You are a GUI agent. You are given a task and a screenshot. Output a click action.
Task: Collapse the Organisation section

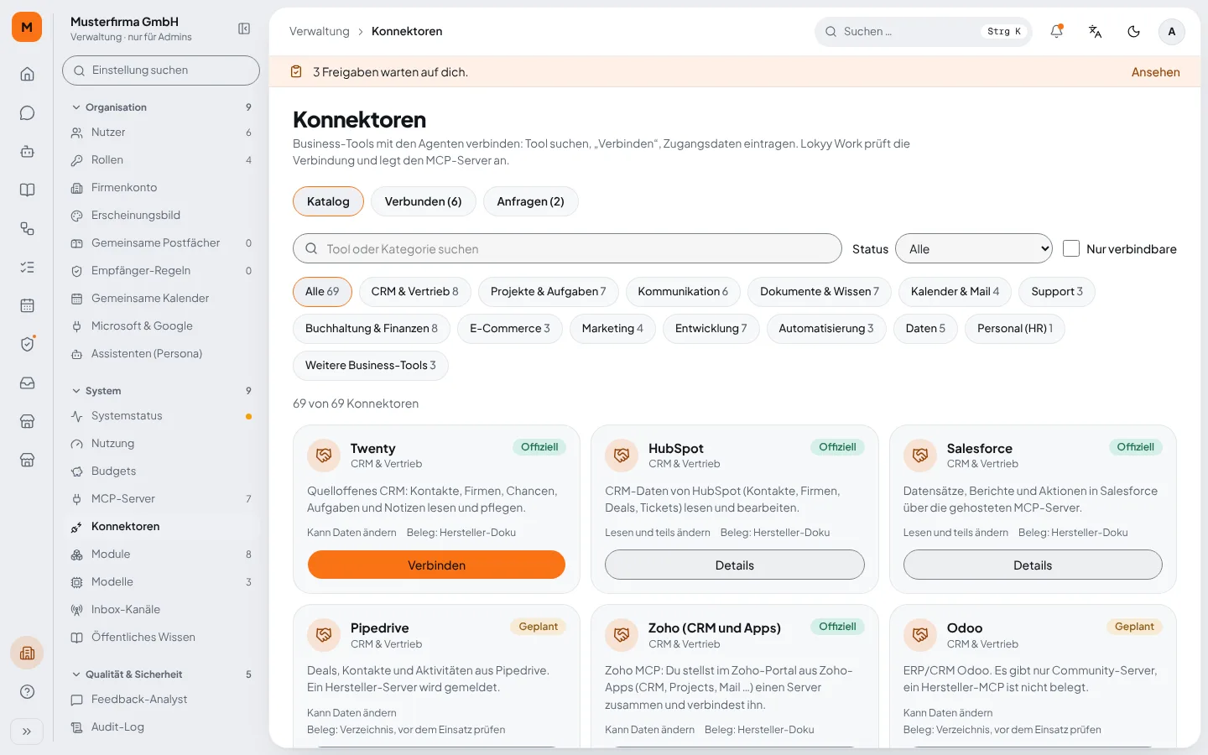click(162, 107)
